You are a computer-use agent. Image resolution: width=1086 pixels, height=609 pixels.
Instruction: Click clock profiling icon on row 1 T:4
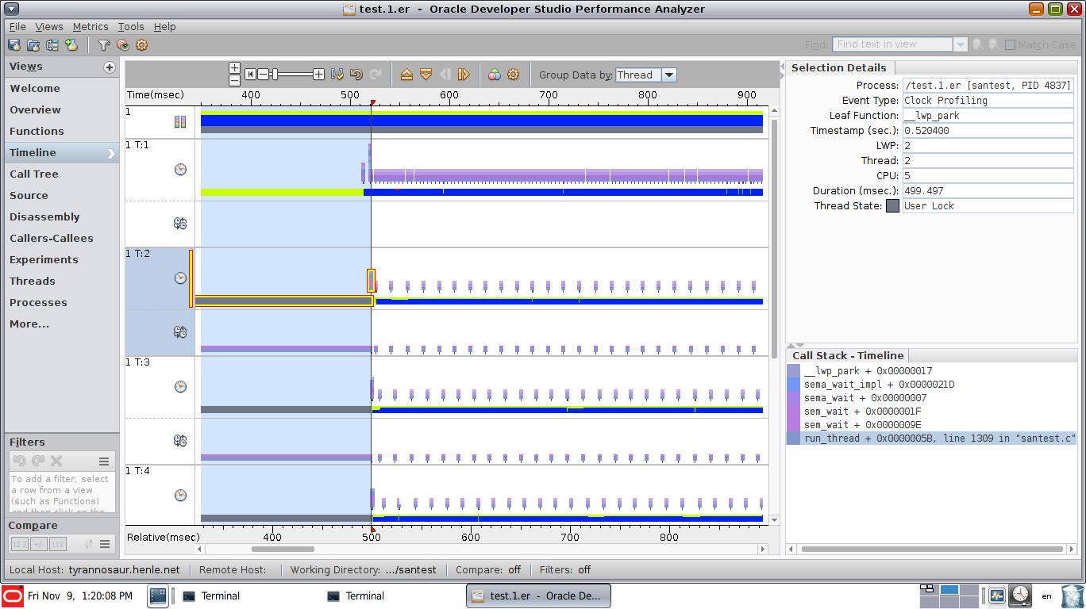pyautogui.click(x=180, y=496)
